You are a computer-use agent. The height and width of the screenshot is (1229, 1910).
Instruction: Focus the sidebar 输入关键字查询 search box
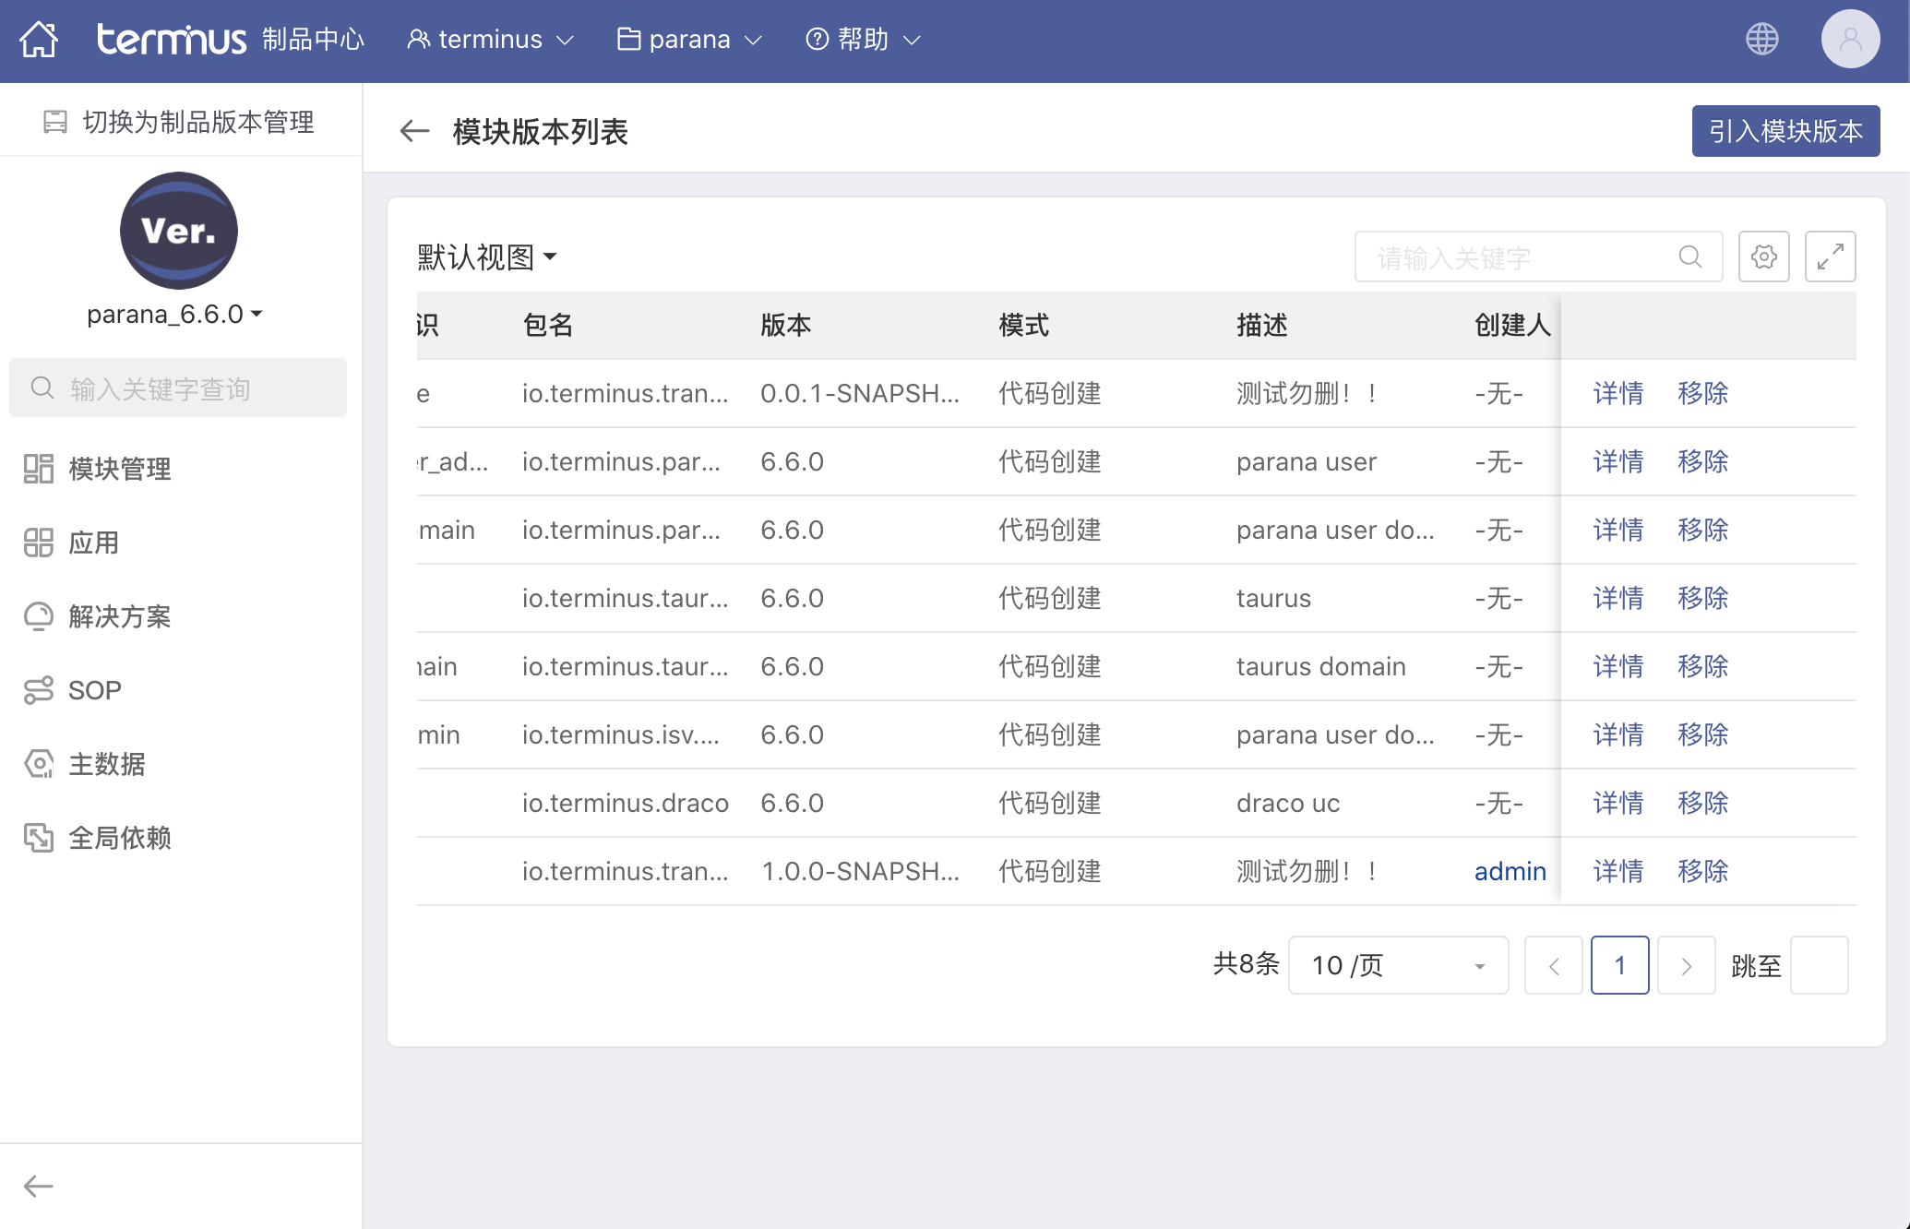pyautogui.click(x=178, y=388)
